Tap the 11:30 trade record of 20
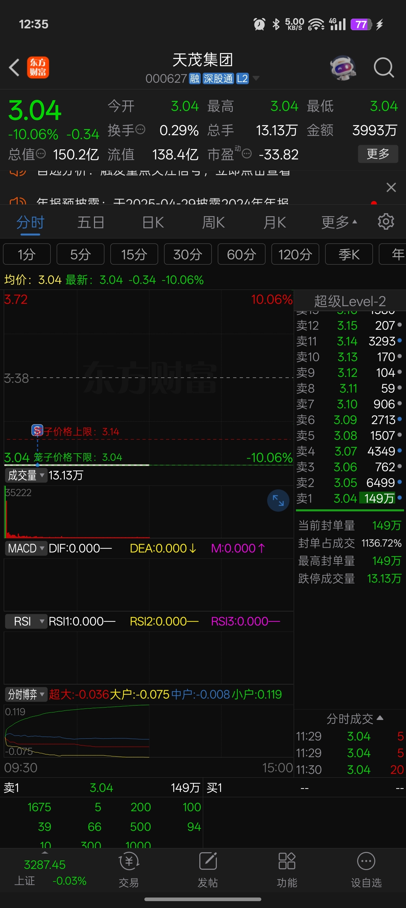Image resolution: width=406 pixels, height=908 pixels. tap(350, 769)
